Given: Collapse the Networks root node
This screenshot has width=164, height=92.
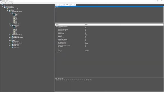Looking at the screenshot, I should point(1,5).
